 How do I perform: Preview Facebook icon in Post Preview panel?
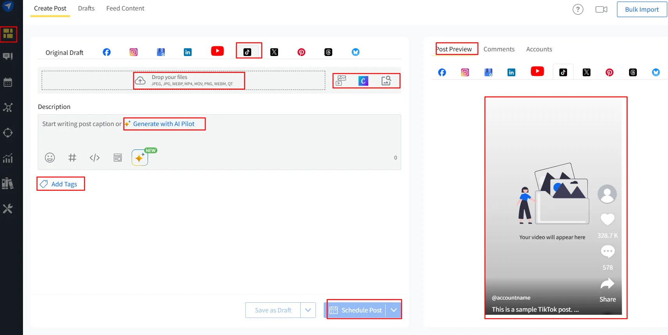[x=442, y=72]
